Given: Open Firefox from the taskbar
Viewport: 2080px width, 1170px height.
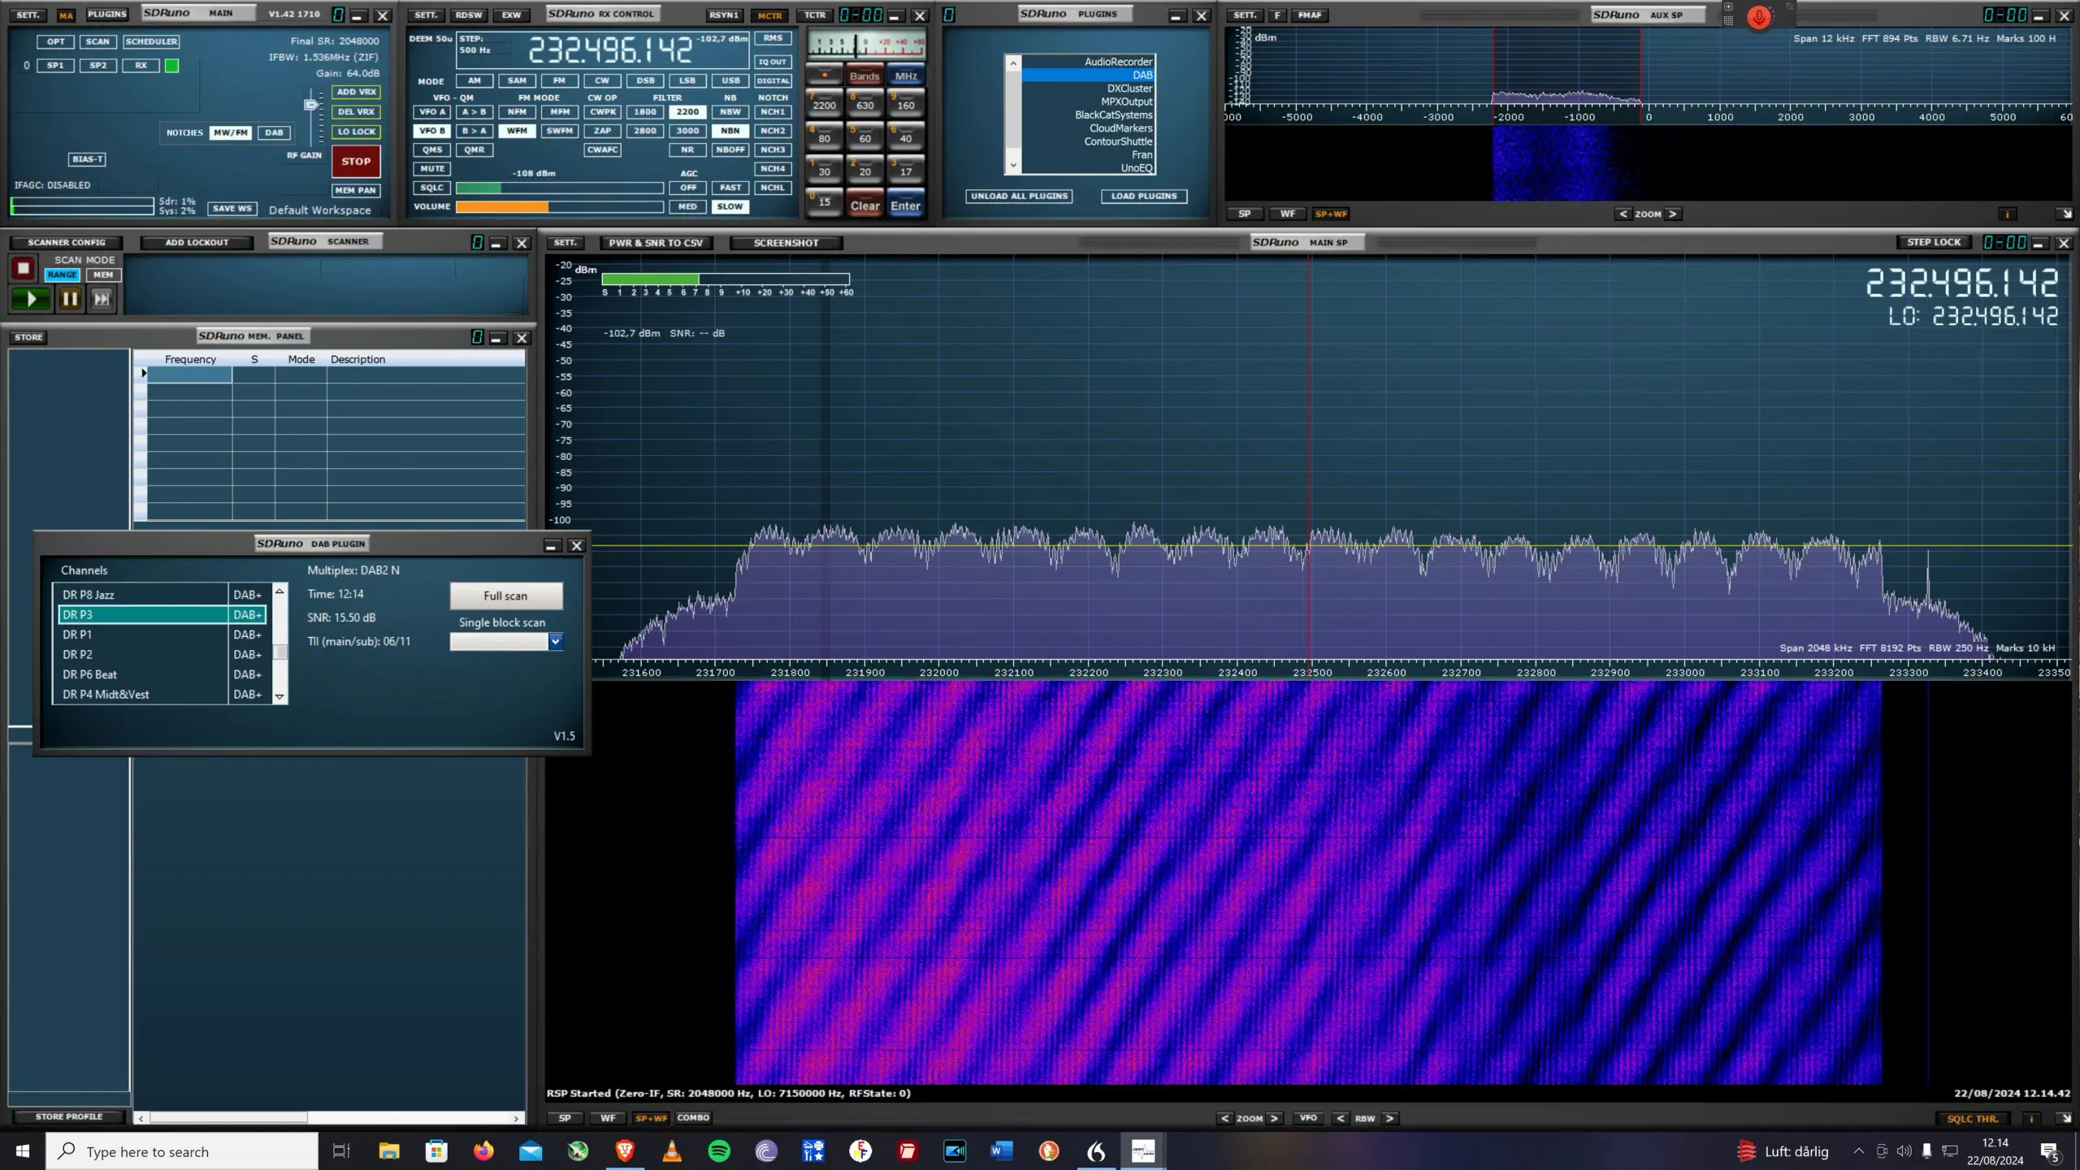Looking at the screenshot, I should pyautogui.click(x=483, y=1150).
